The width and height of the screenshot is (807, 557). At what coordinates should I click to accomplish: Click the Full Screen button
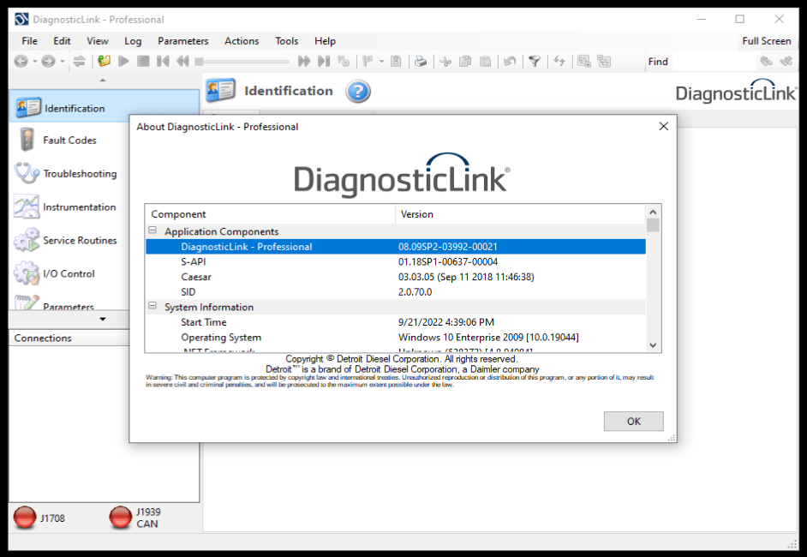[x=766, y=41]
